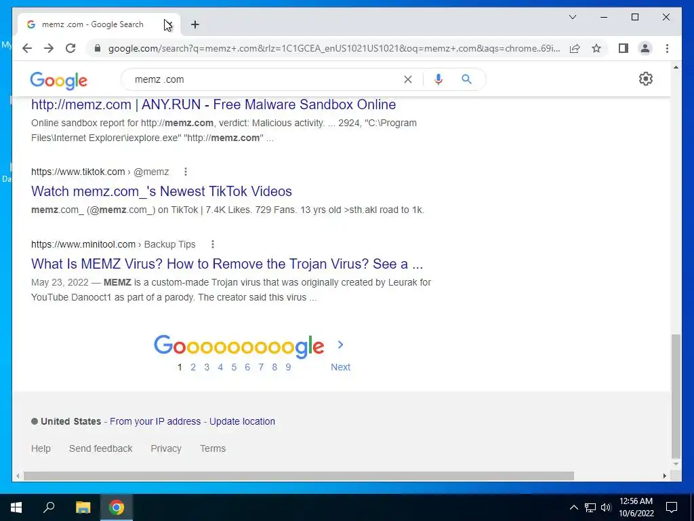Screen dimensions: 694x521
Task: Click horizontal scrollbar right arrow
Action: (664, 476)
